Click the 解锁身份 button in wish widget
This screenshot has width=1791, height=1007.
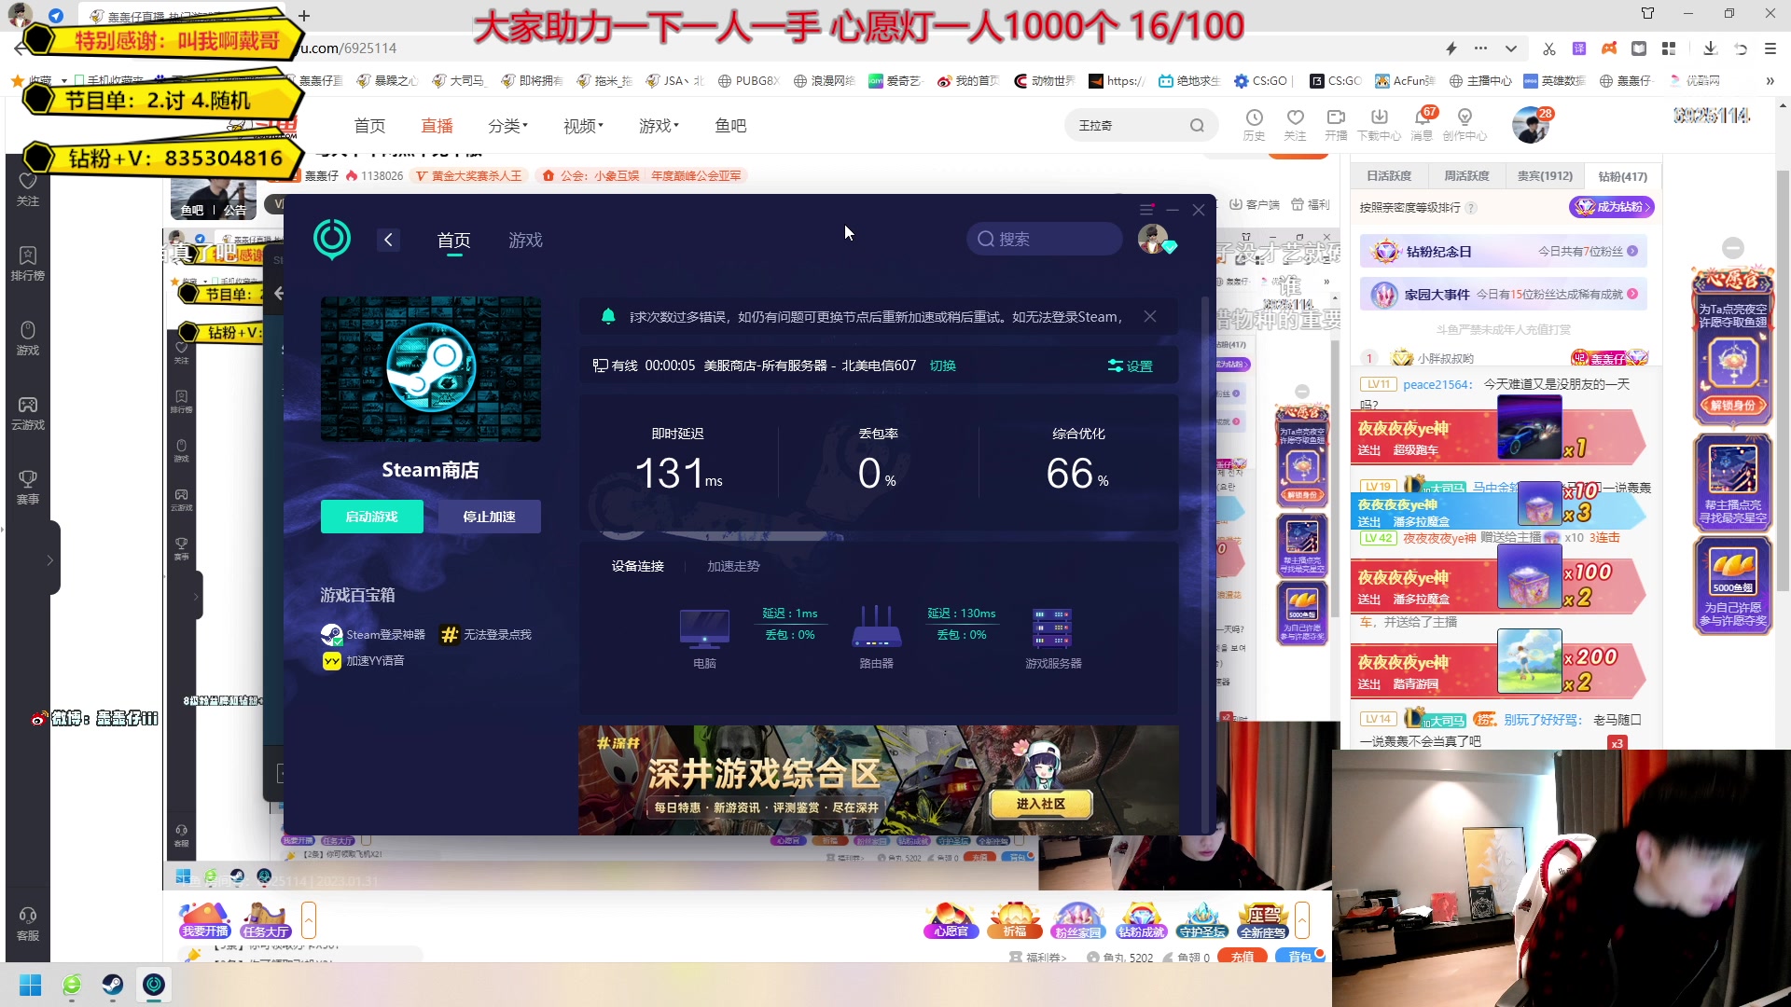click(1733, 406)
